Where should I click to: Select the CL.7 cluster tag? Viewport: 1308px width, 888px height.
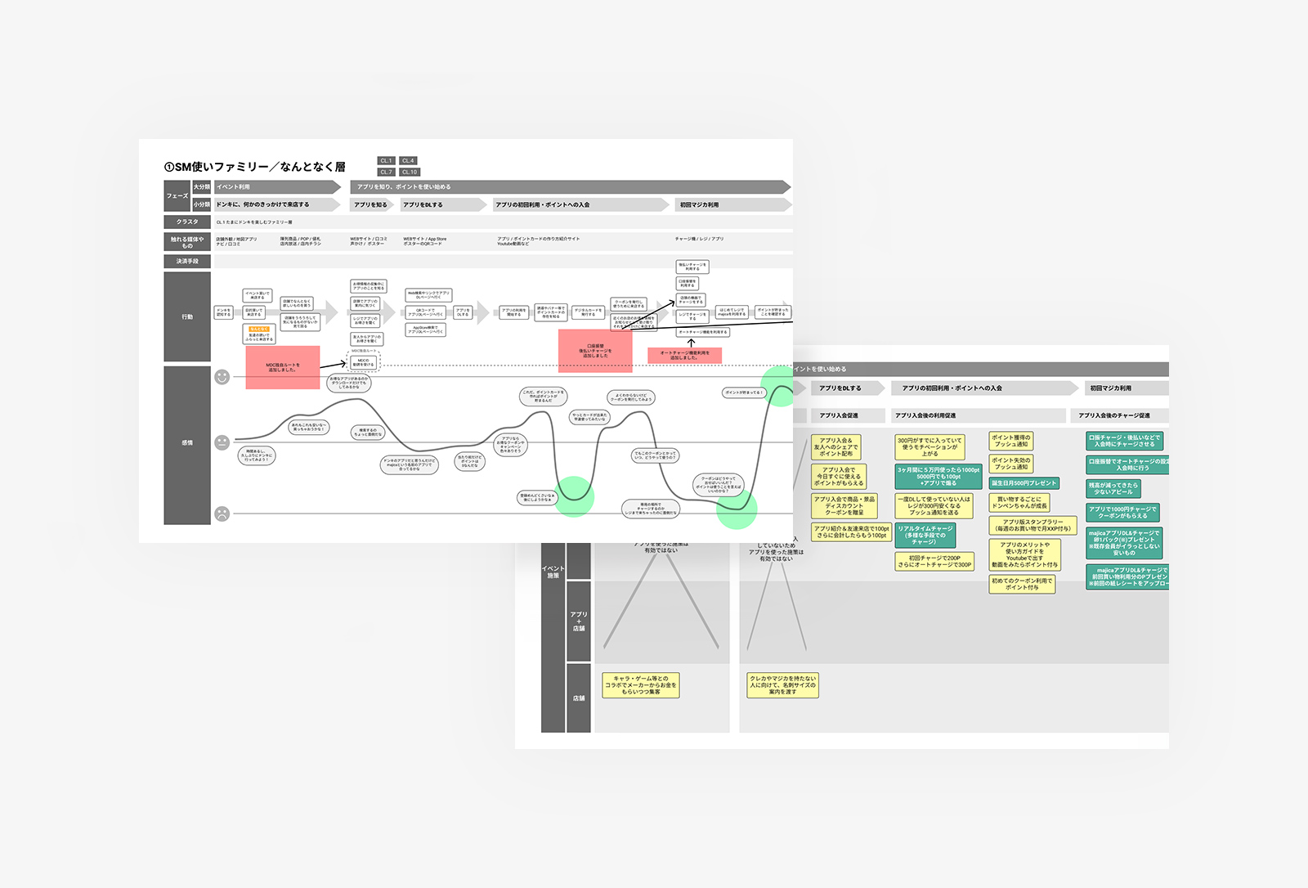pos(386,172)
